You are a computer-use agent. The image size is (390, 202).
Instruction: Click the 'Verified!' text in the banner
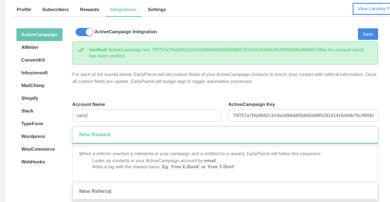[x=98, y=50]
